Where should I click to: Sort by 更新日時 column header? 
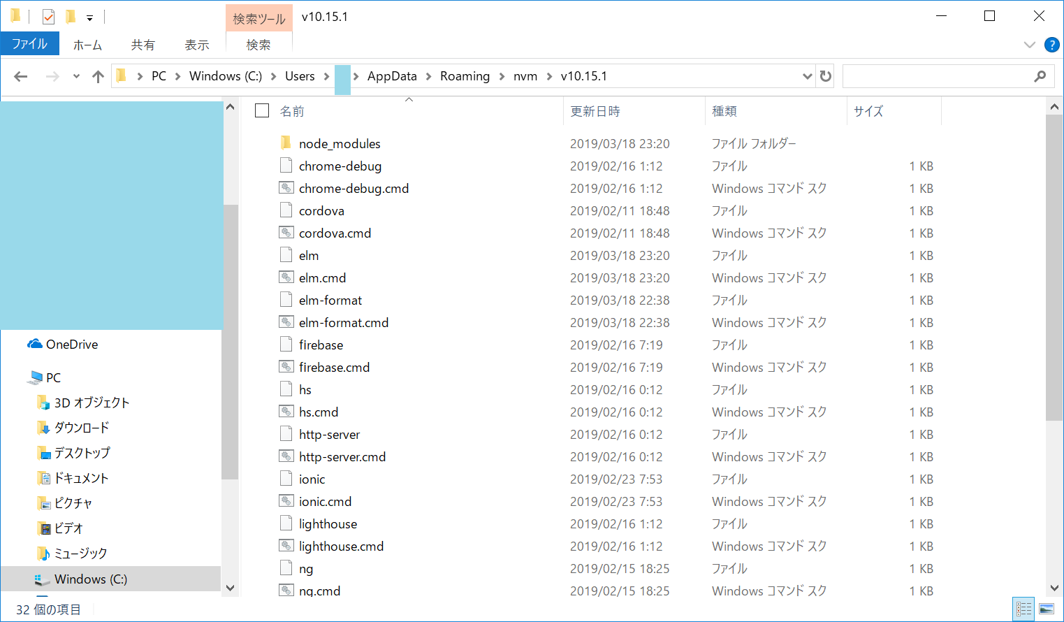(x=595, y=111)
